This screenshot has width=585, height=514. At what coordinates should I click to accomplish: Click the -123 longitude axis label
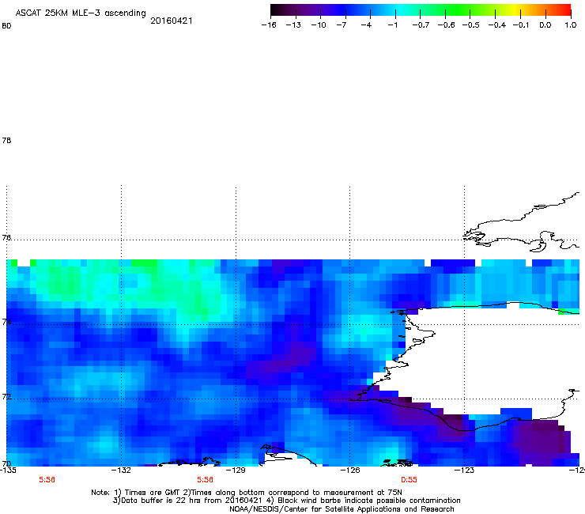(x=464, y=471)
